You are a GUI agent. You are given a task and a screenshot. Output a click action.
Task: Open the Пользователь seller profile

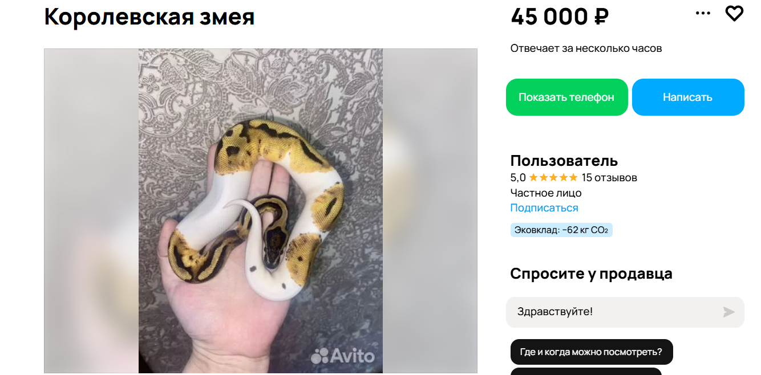pyautogui.click(x=564, y=161)
